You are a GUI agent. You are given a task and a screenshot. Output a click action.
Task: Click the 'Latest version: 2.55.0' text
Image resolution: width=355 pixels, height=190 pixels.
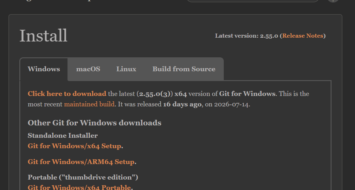click(247, 36)
